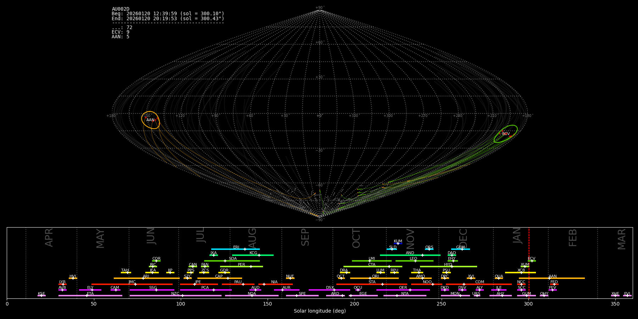Select the End: 20260120 20:19:53 line

click(168, 18)
